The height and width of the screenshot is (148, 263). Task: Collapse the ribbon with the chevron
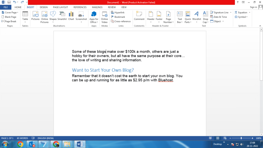(260, 26)
